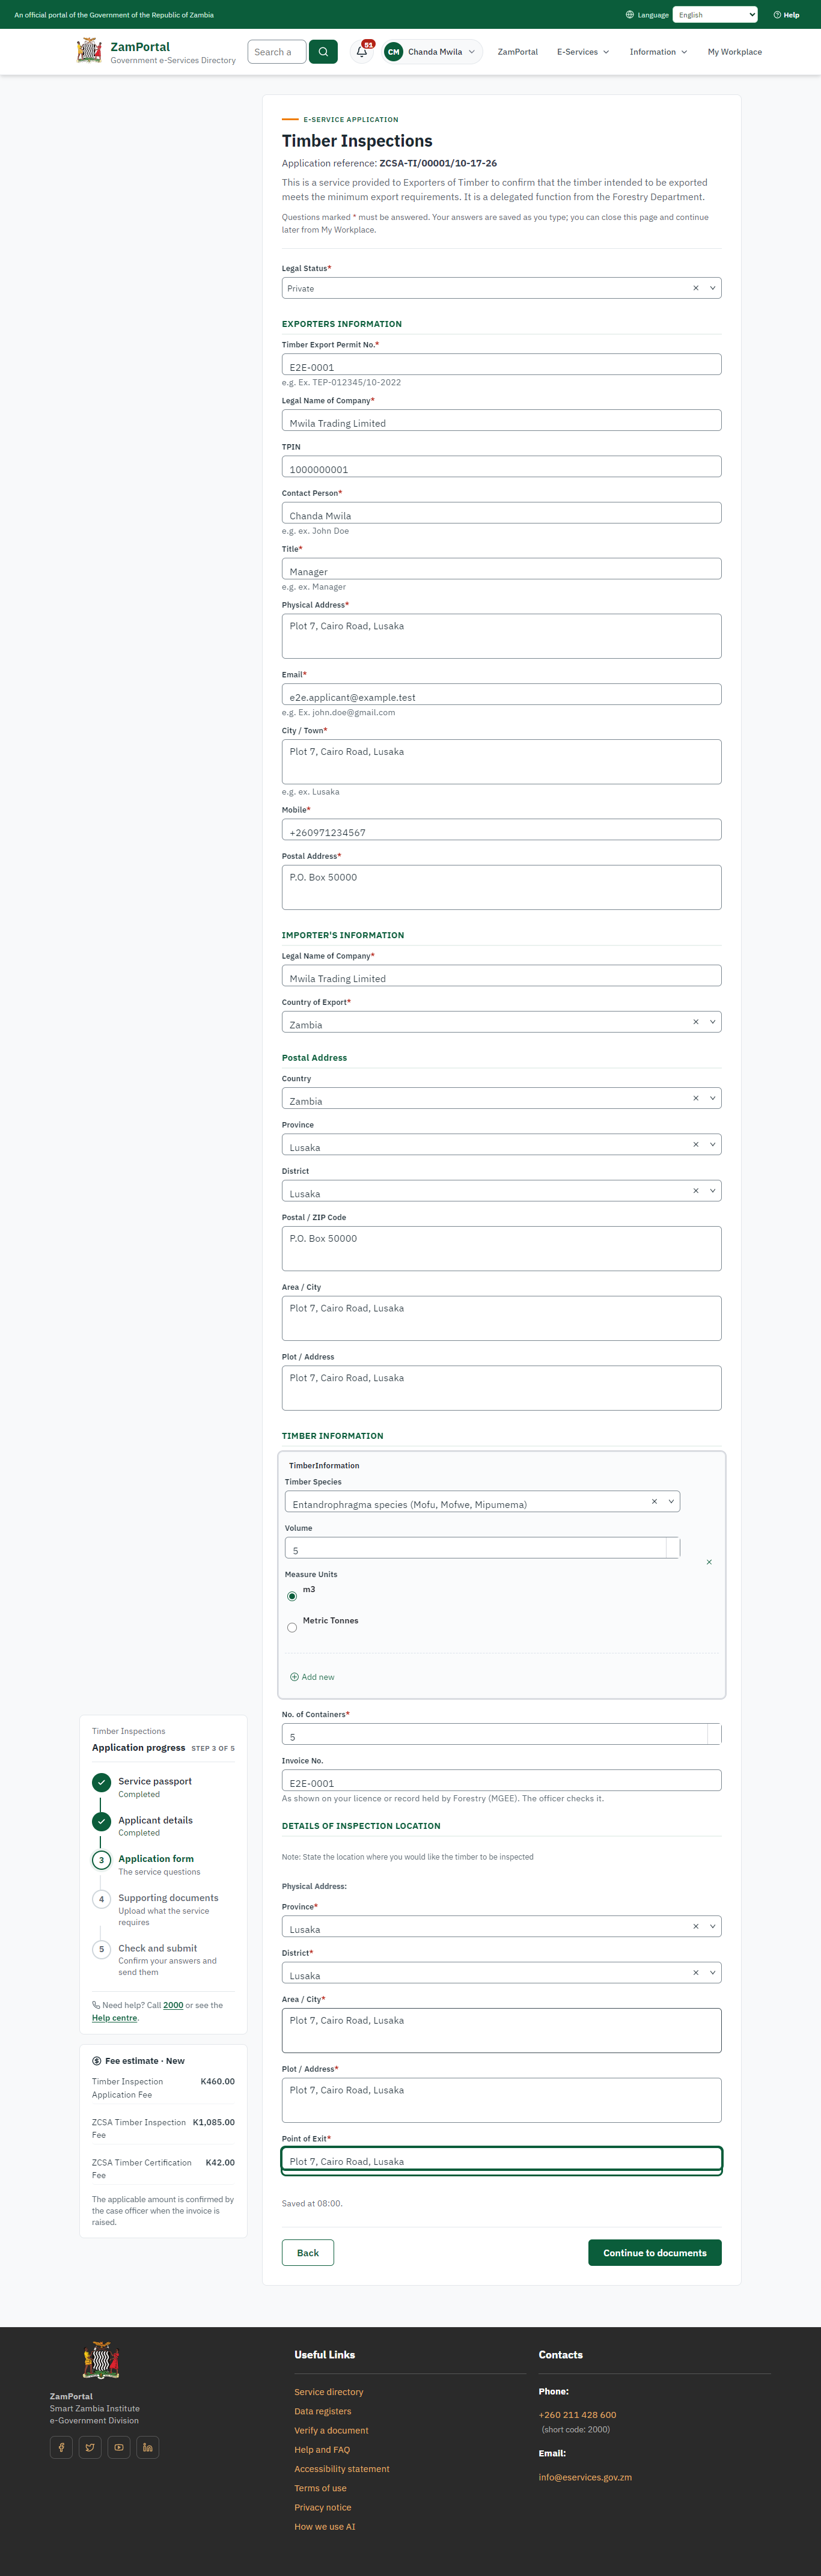Open the footer YouTube icon
Viewport: 821px width, 2576px height.
119,2447
